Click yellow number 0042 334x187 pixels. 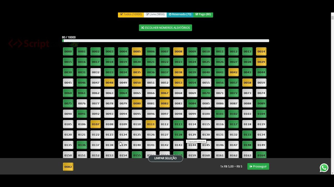234,72
